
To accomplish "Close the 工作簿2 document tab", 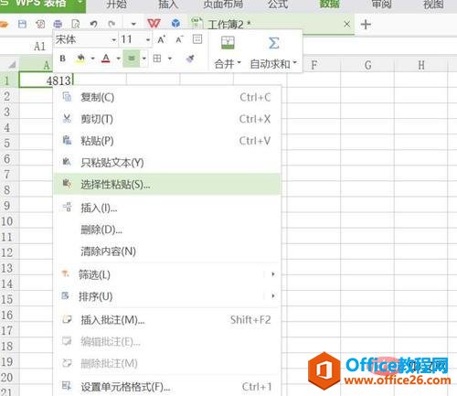I will pos(346,24).
